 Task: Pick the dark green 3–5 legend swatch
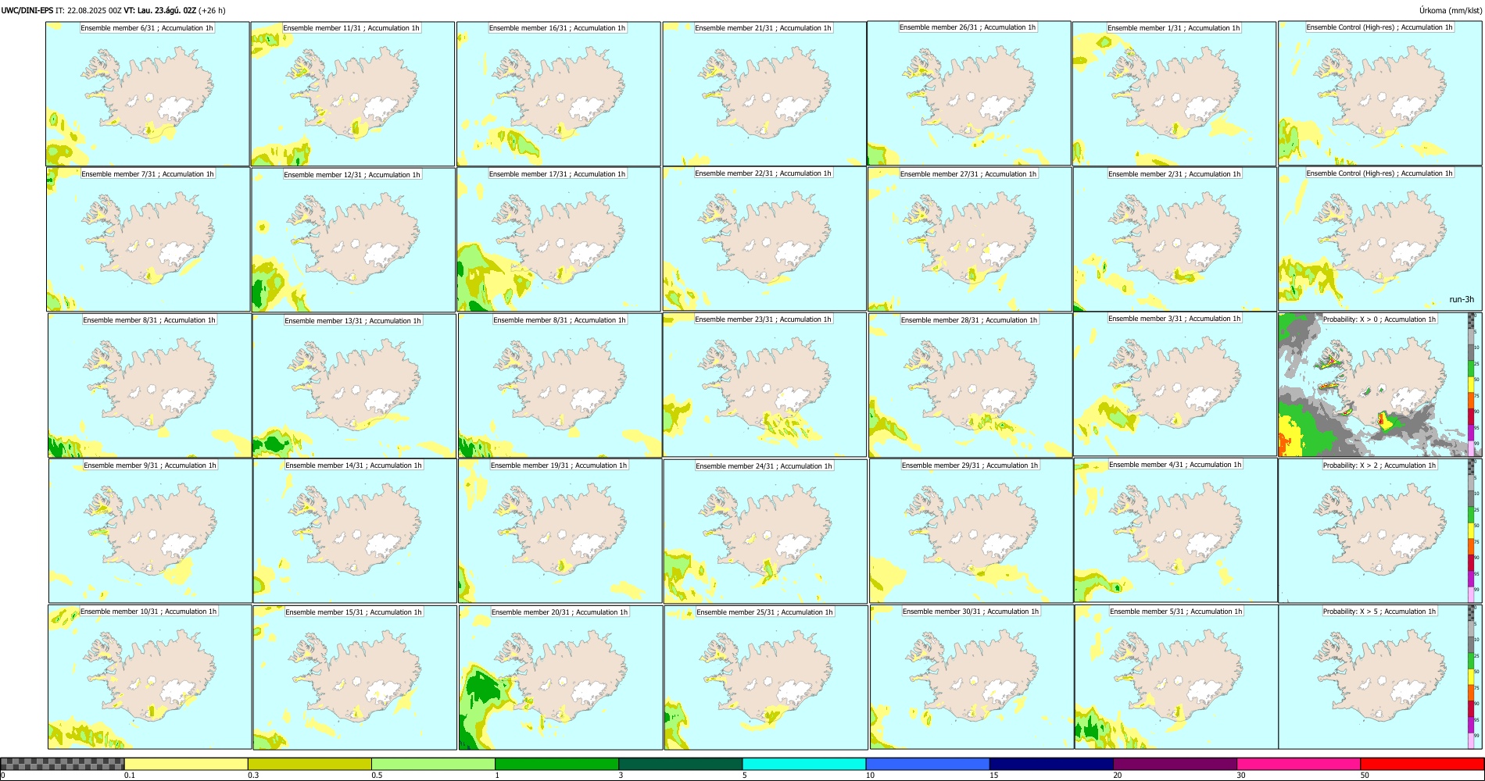point(680,764)
